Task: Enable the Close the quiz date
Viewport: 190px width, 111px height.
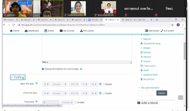Action: click(x=104, y=93)
